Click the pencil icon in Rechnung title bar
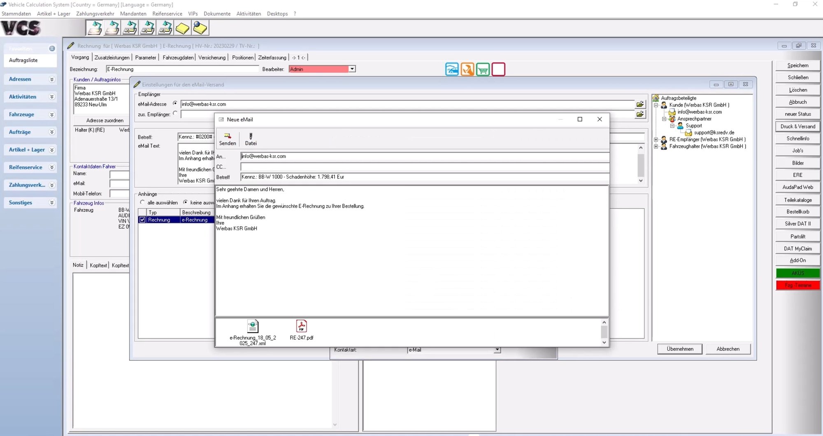Image resolution: width=823 pixels, height=436 pixels. pos(71,46)
